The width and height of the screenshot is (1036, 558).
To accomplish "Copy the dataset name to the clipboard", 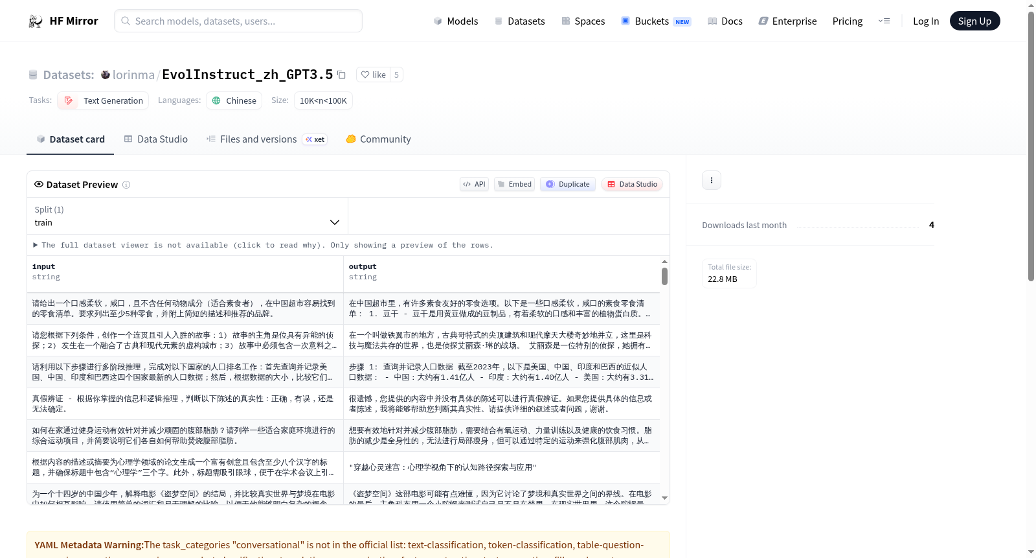I will [x=341, y=75].
